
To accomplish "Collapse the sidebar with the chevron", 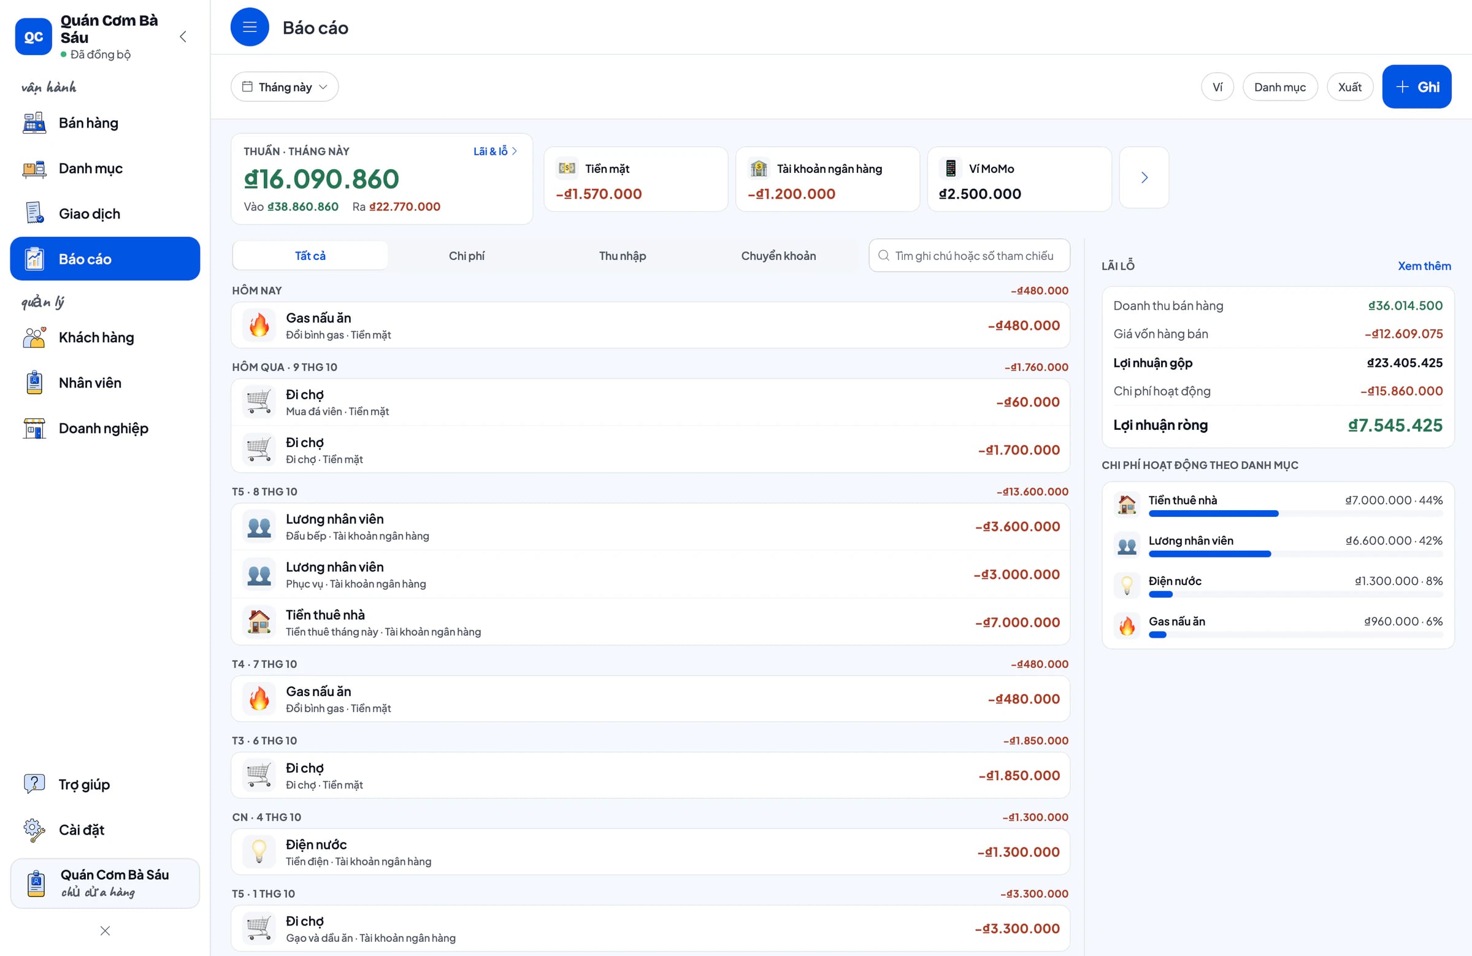I will point(183,36).
